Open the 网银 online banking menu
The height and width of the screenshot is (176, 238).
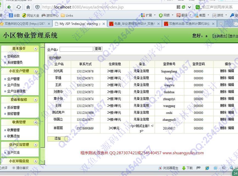point(166,15)
